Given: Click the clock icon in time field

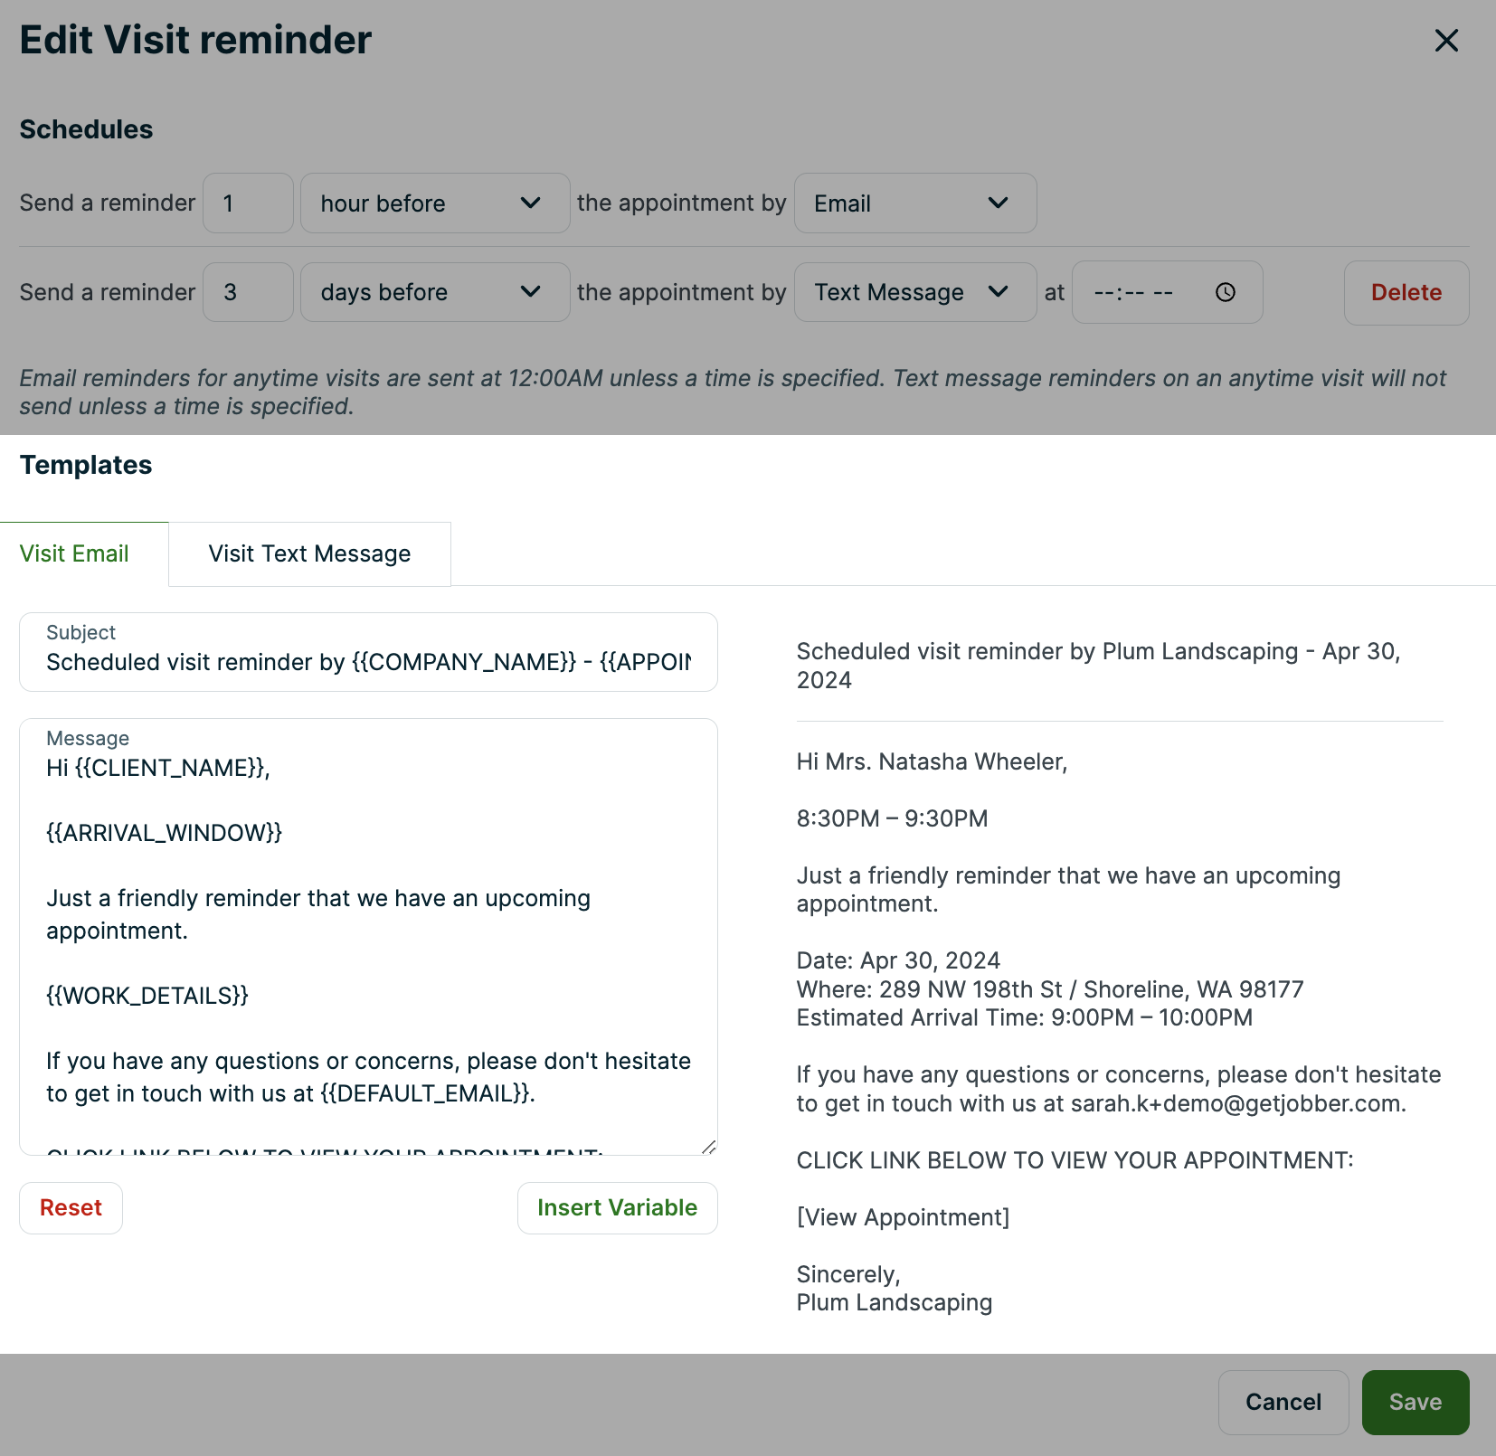Looking at the screenshot, I should pos(1226,292).
